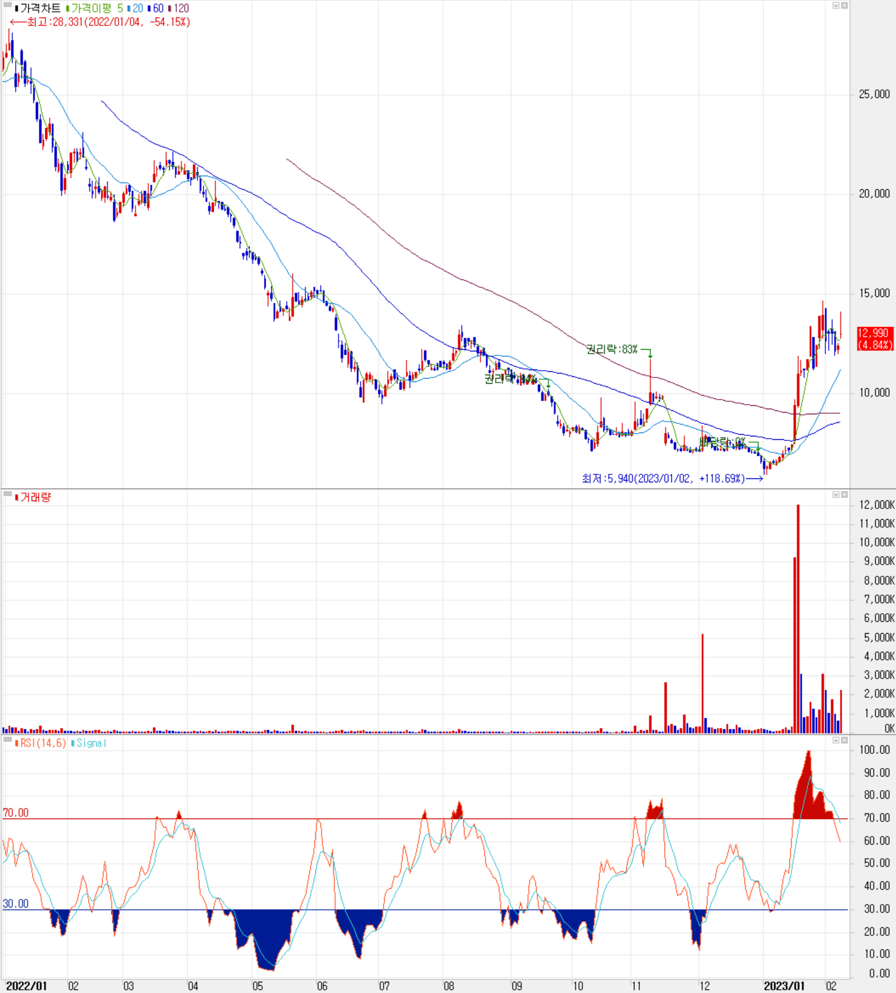Viewport: 896px width, 993px height.
Task: Close the price chart panel
Action: (844, 5)
